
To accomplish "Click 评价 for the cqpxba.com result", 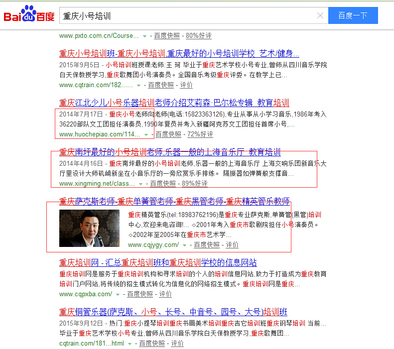I will pyautogui.click(x=165, y=294).
